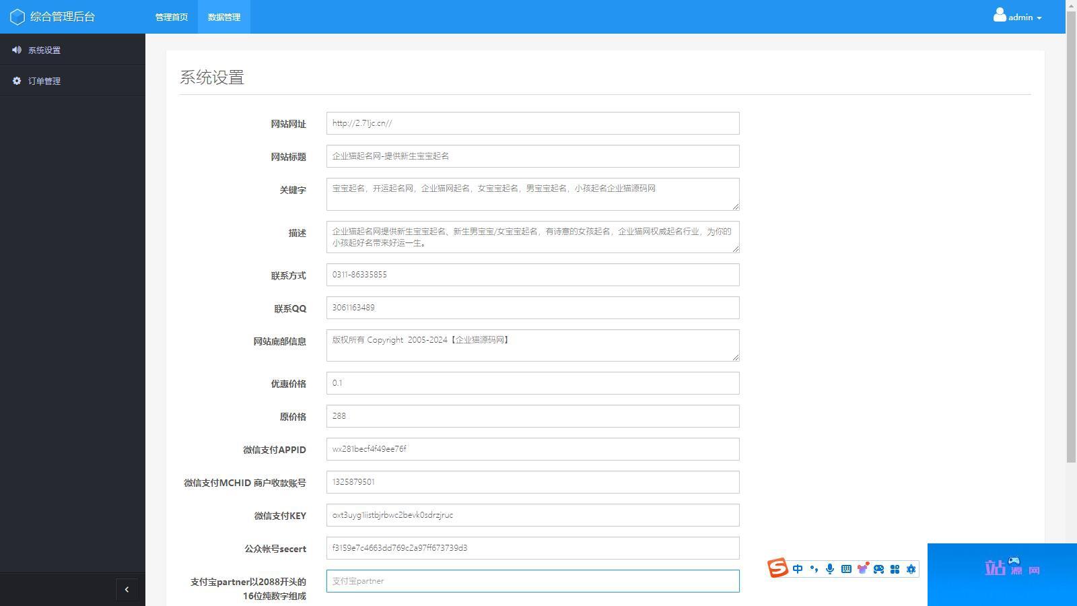Screen dimensions: 1077x606
Task: Click the 微信支付MCHID input field
Action: coord(533,482)
